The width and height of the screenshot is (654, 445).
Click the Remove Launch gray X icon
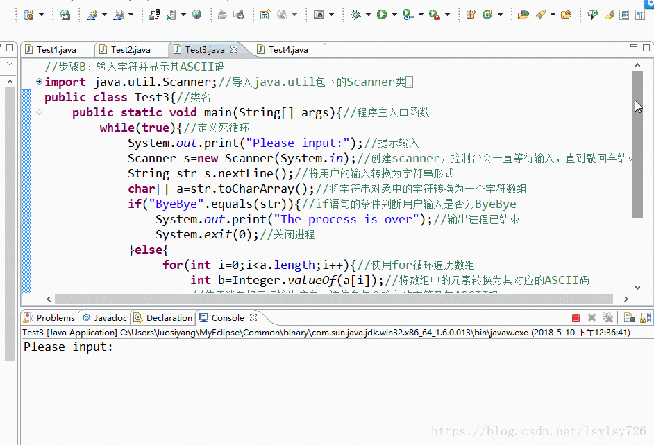coord(592,317)
